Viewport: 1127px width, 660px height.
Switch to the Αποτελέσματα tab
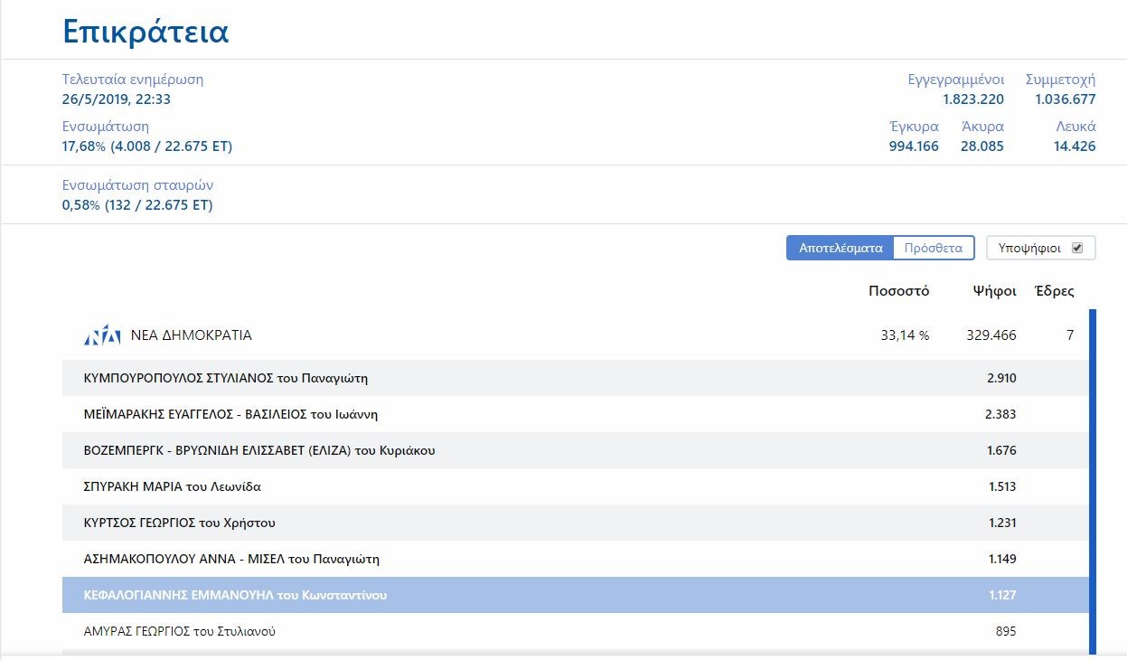click(840, 248)
